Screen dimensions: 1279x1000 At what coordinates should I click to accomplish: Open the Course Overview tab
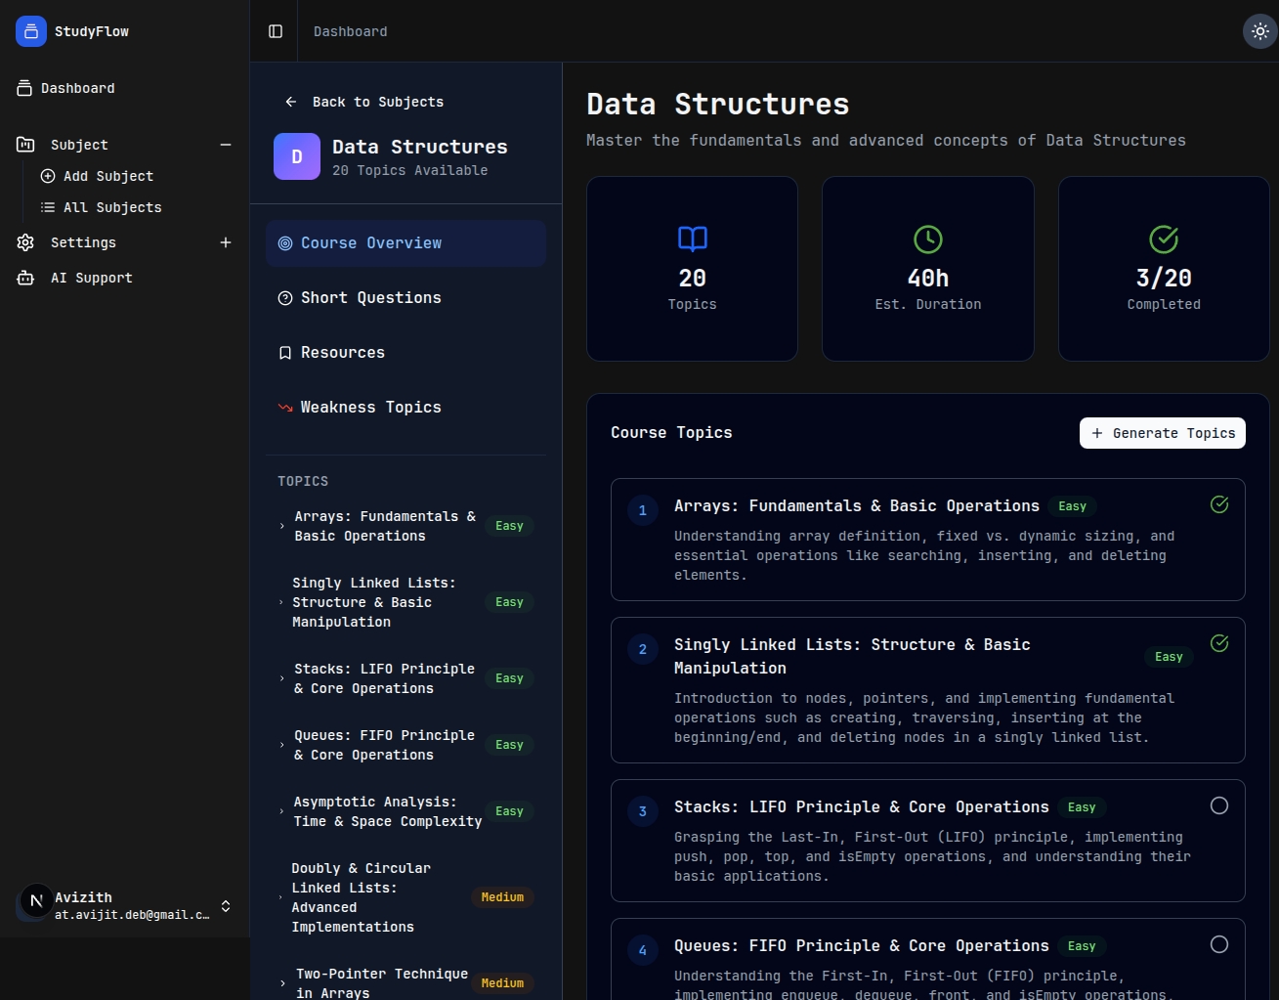click(405, 243)
